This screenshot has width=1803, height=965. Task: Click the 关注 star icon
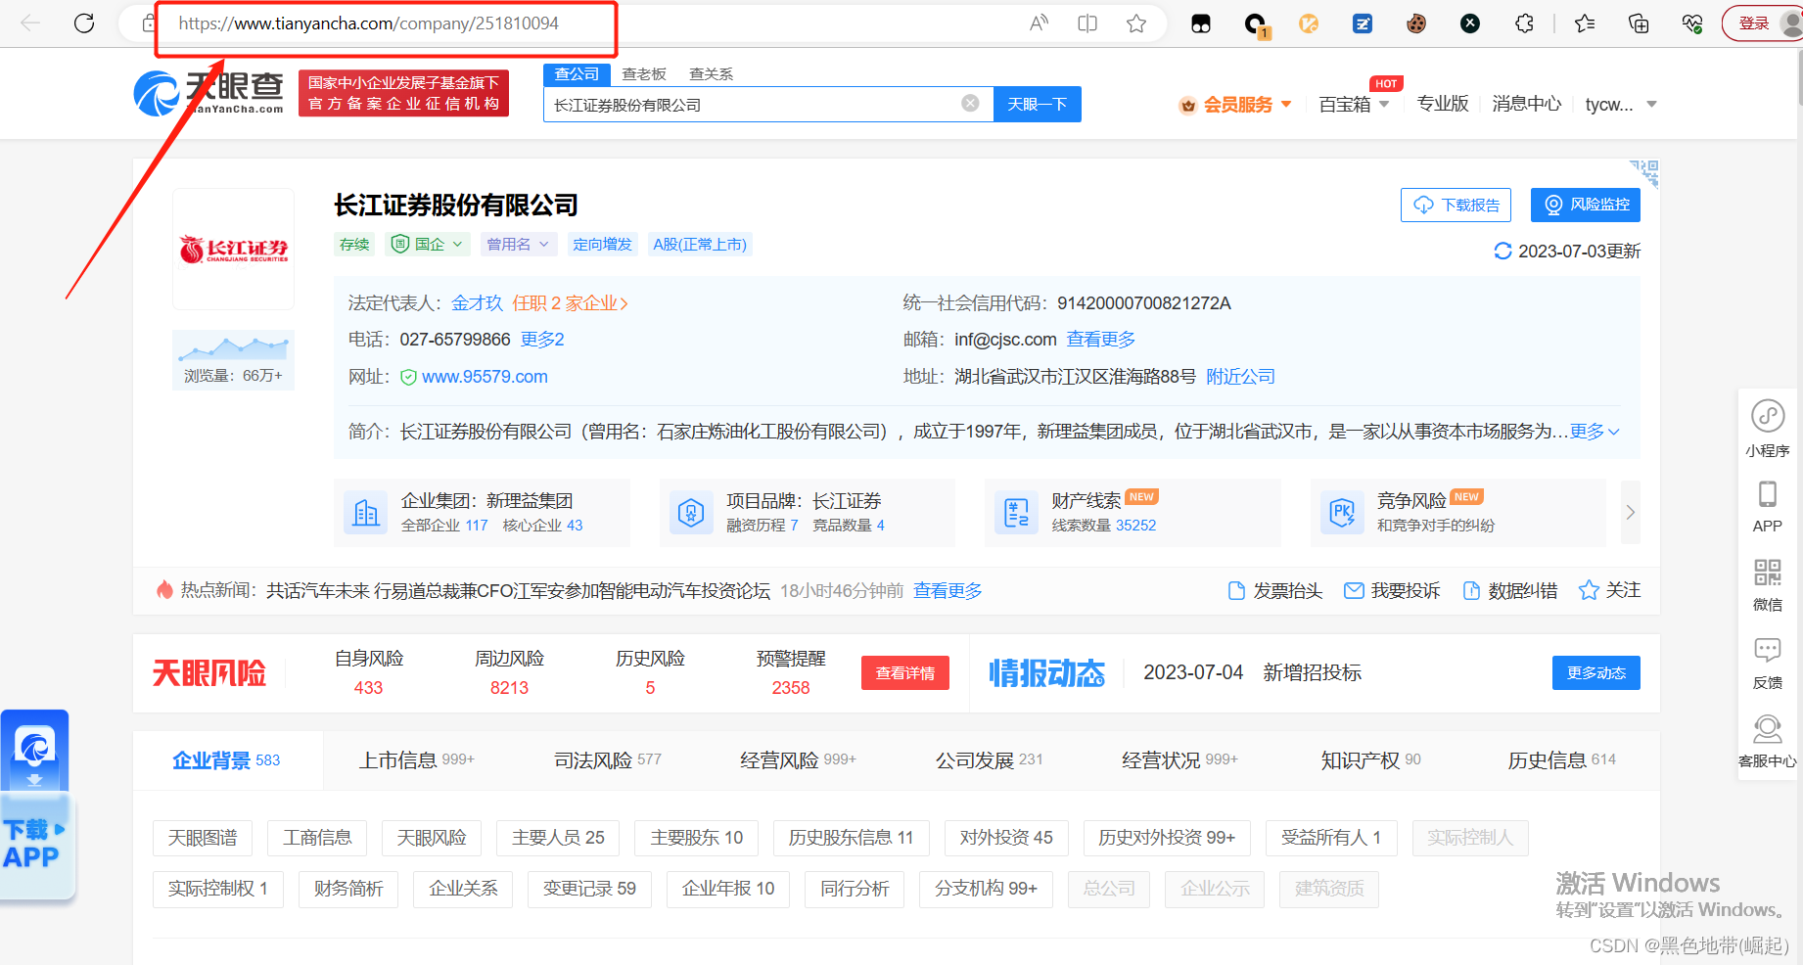pyautogui.click(x=1589, y=590)
